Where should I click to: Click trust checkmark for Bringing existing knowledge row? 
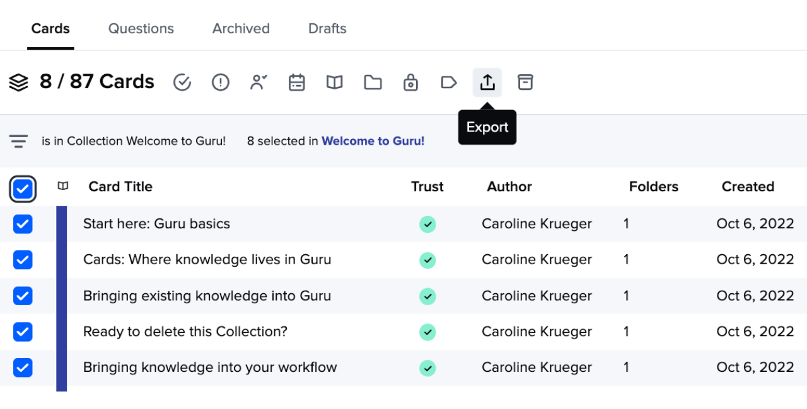(x=427, y=296)
